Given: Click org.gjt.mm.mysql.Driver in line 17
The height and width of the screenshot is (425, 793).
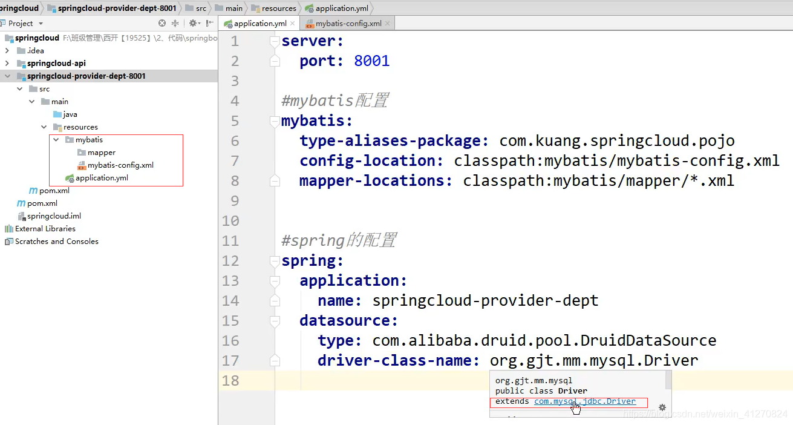Looking at the screenshot, I should (x=594, y=361).
